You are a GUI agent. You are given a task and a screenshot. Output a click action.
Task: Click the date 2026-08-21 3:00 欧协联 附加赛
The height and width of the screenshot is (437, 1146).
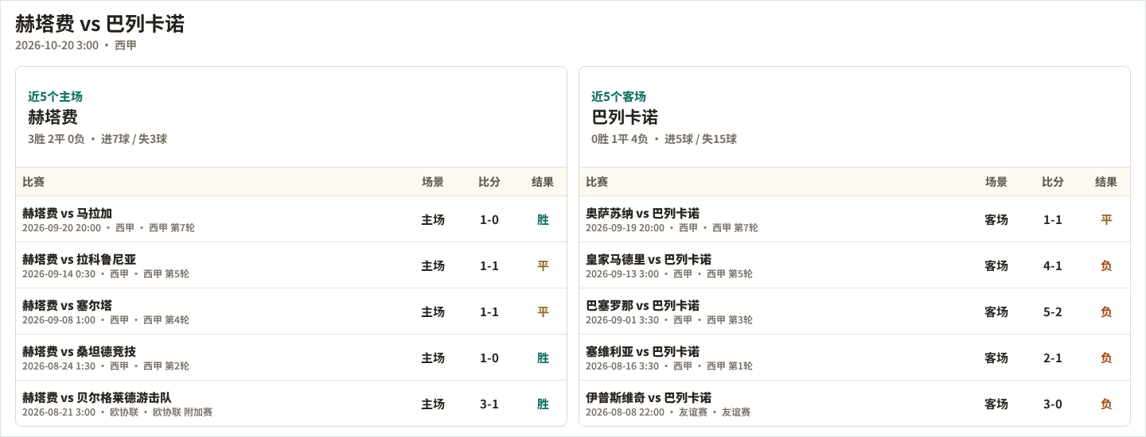pyautogui.click(x=117, y=412)
